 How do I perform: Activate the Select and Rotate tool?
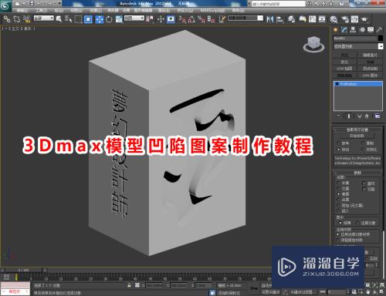point(109,19)
